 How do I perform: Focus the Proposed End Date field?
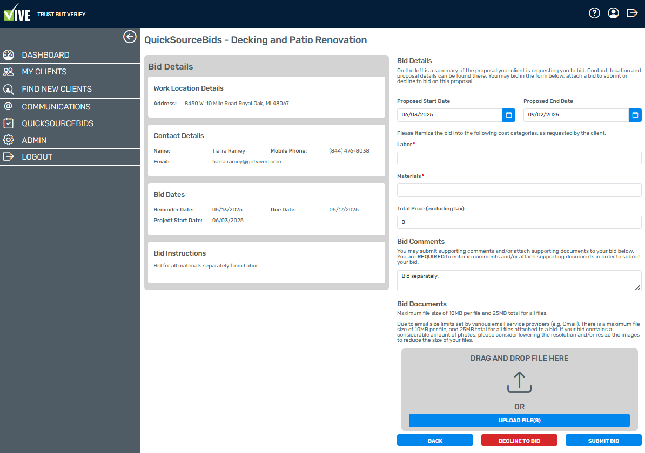coord(576,115)
